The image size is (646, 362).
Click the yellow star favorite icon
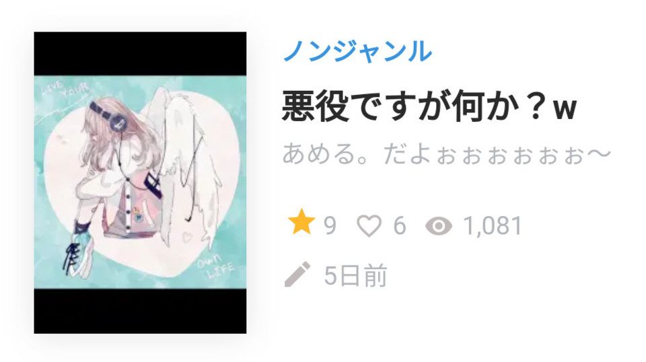coord(301,221)
